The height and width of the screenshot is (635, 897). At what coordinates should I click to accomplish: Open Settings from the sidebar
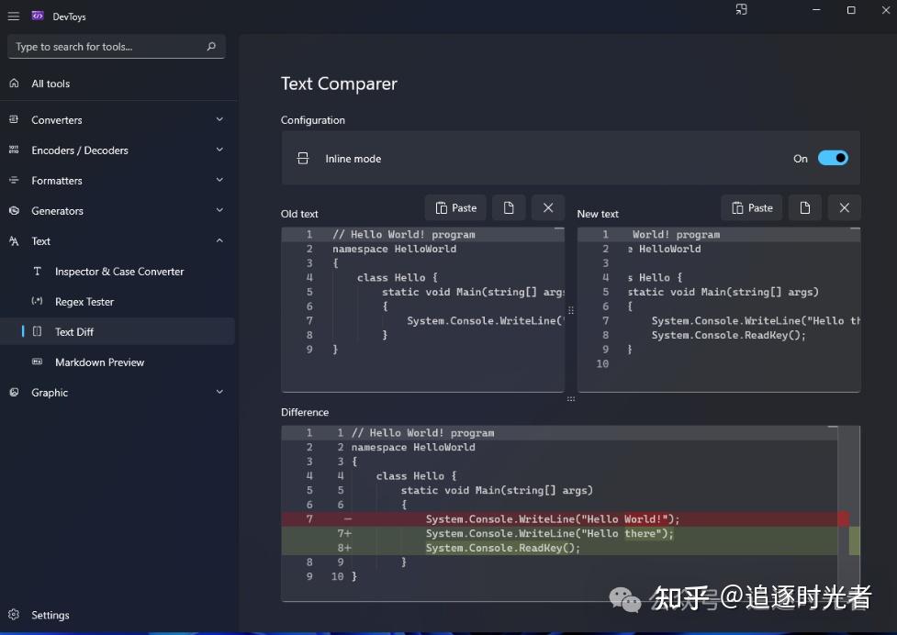[x=50, y=615]
